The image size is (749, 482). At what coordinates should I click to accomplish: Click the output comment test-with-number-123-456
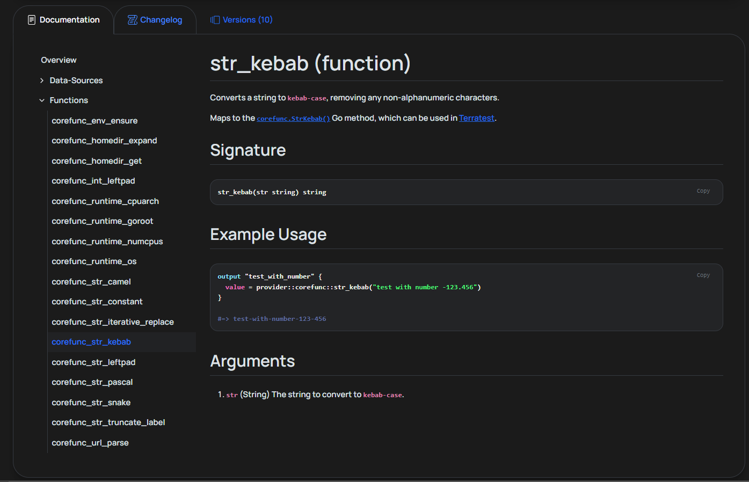tap(272, 319)
